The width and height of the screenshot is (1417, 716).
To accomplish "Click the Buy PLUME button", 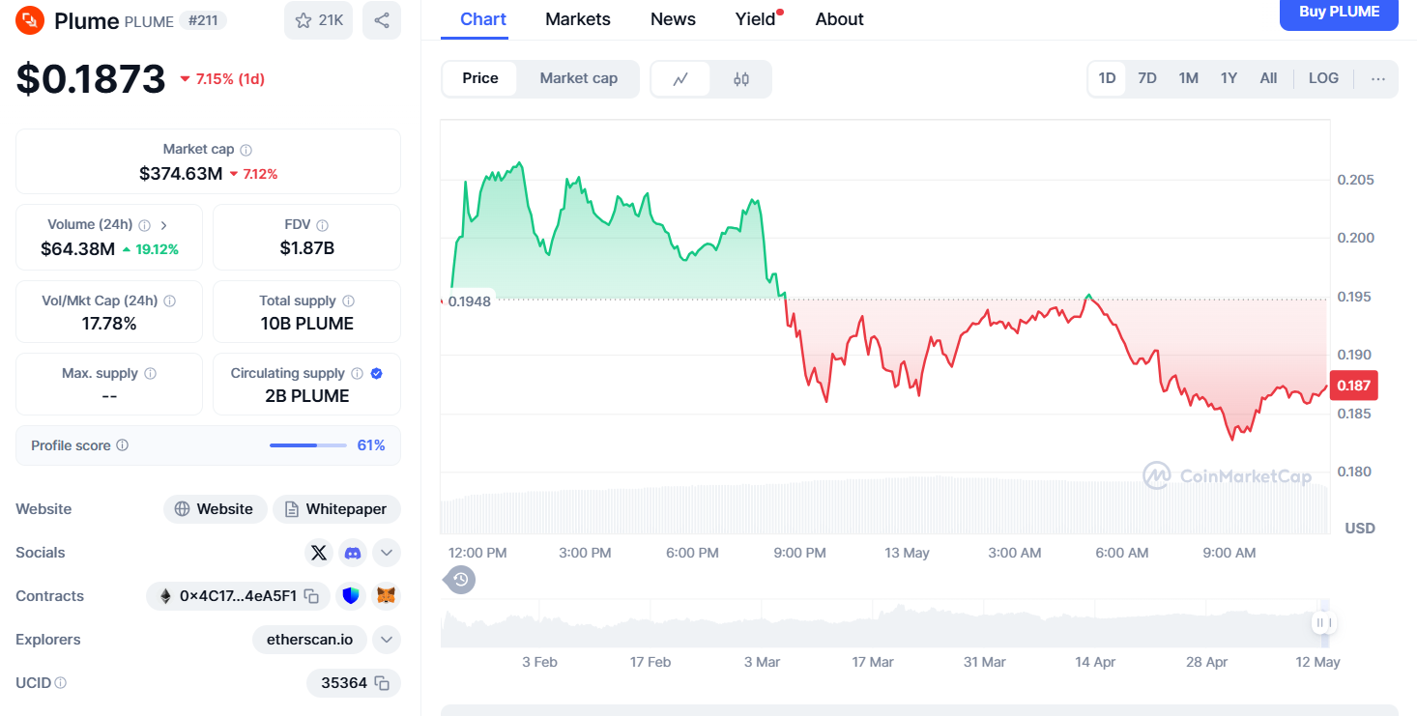I will [x=1339, y=13].
